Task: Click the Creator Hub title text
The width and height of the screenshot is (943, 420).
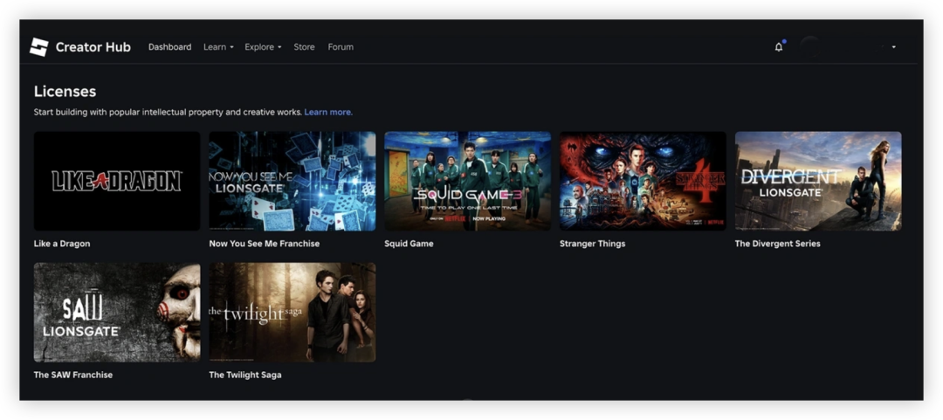Action: tap(93, 47)
